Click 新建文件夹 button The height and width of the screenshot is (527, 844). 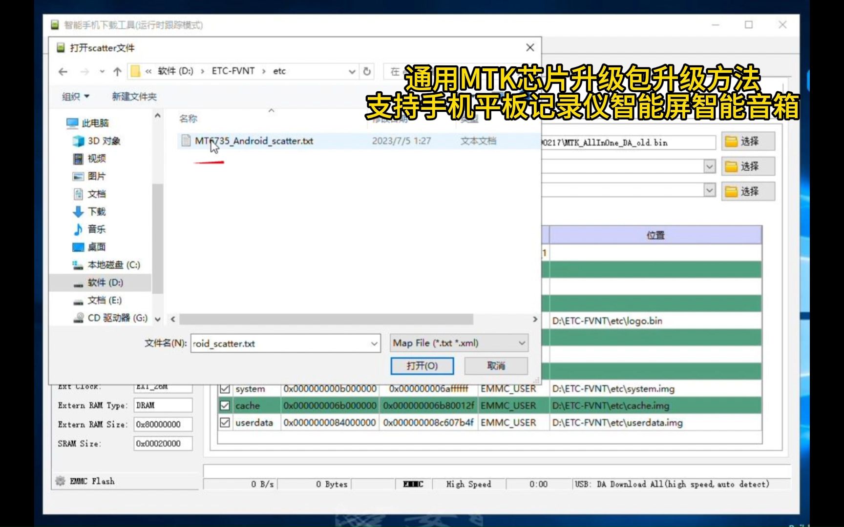pyautogui.click(x=134, y=97)
